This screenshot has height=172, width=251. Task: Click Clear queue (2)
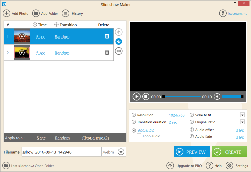(96, 138)
